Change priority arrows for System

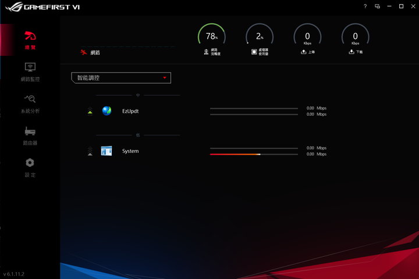tap(90, 151)
